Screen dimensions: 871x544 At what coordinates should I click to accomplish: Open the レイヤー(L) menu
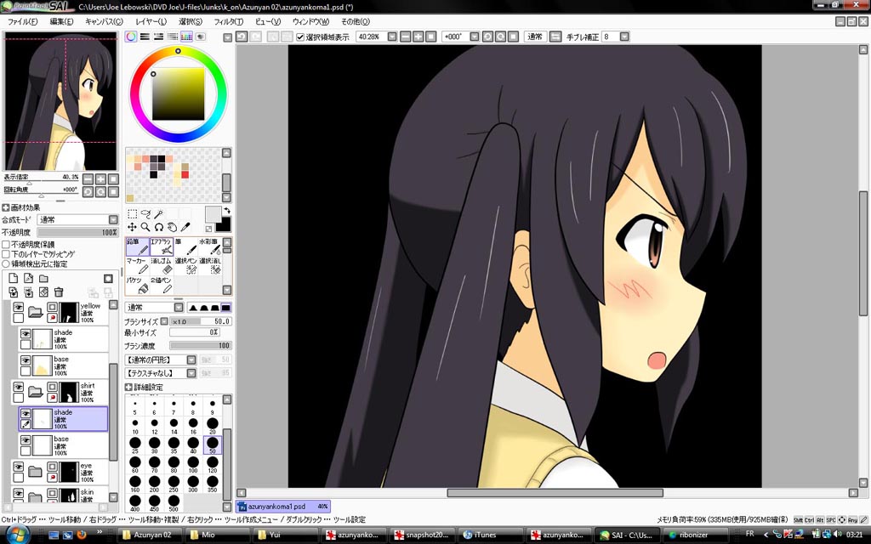pos(151,21)
